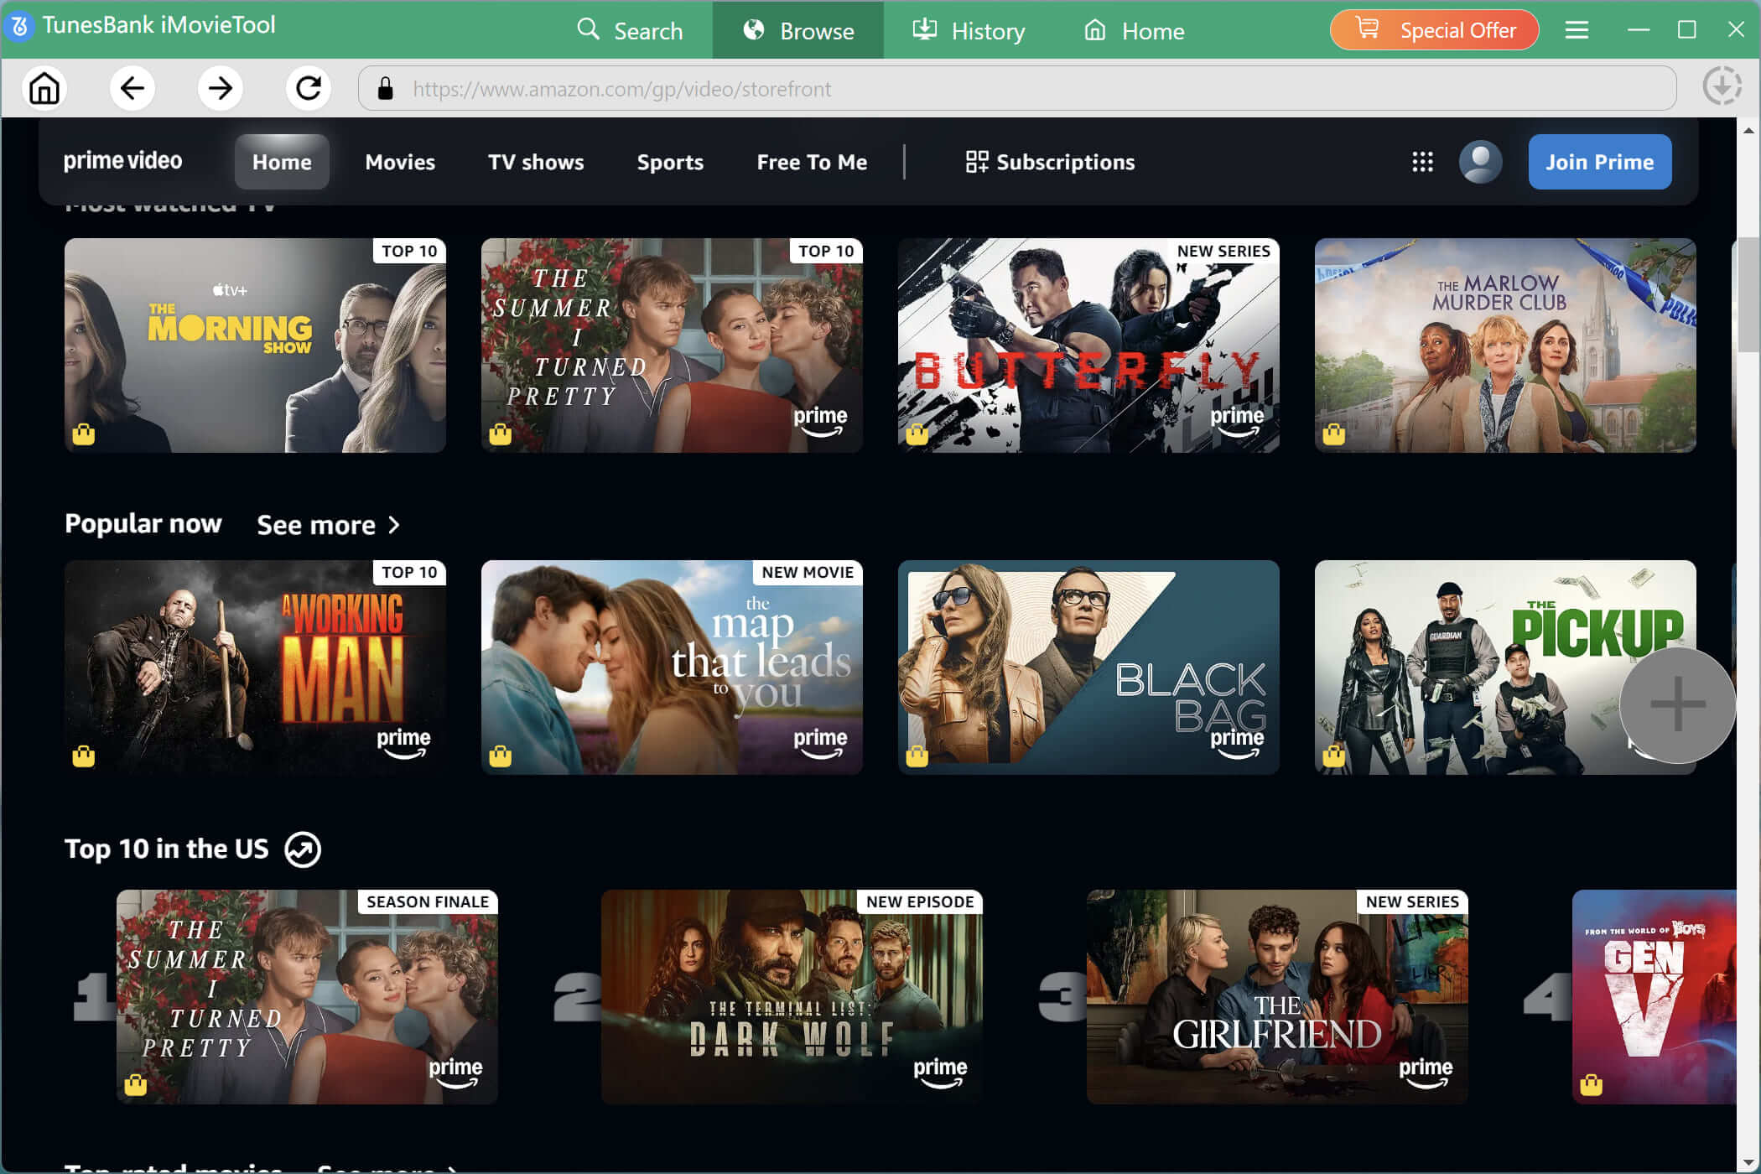
Task: Go back with the left arrow button
Action: 132,88
